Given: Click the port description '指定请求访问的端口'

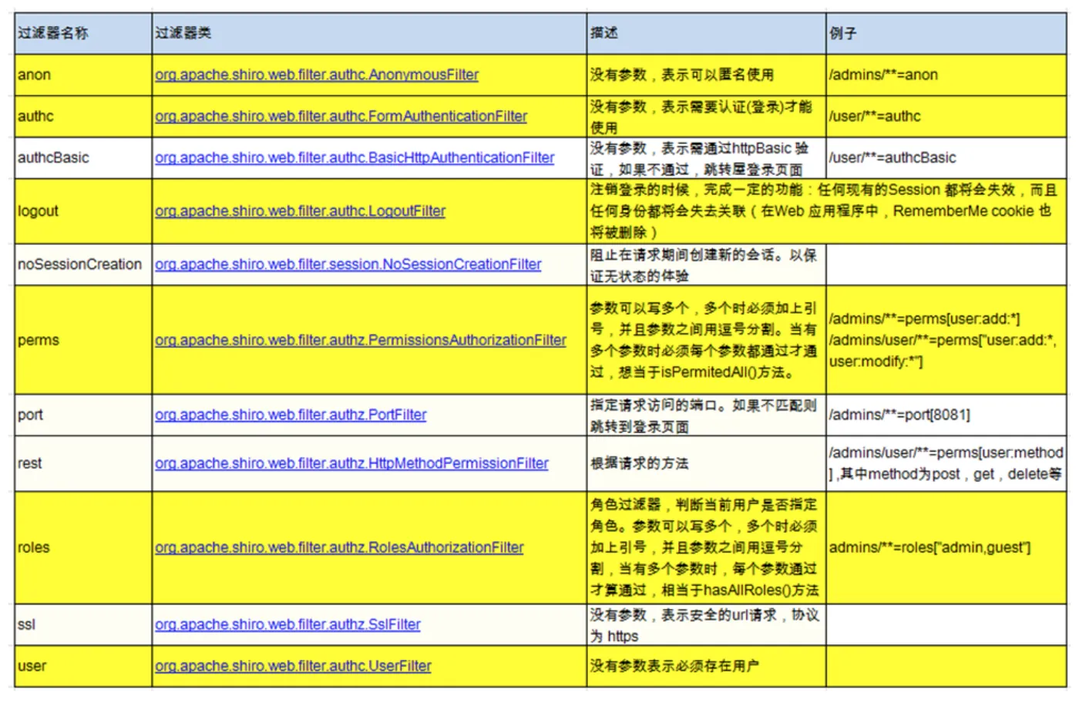Looking at the screenshot, I should 706,415.
